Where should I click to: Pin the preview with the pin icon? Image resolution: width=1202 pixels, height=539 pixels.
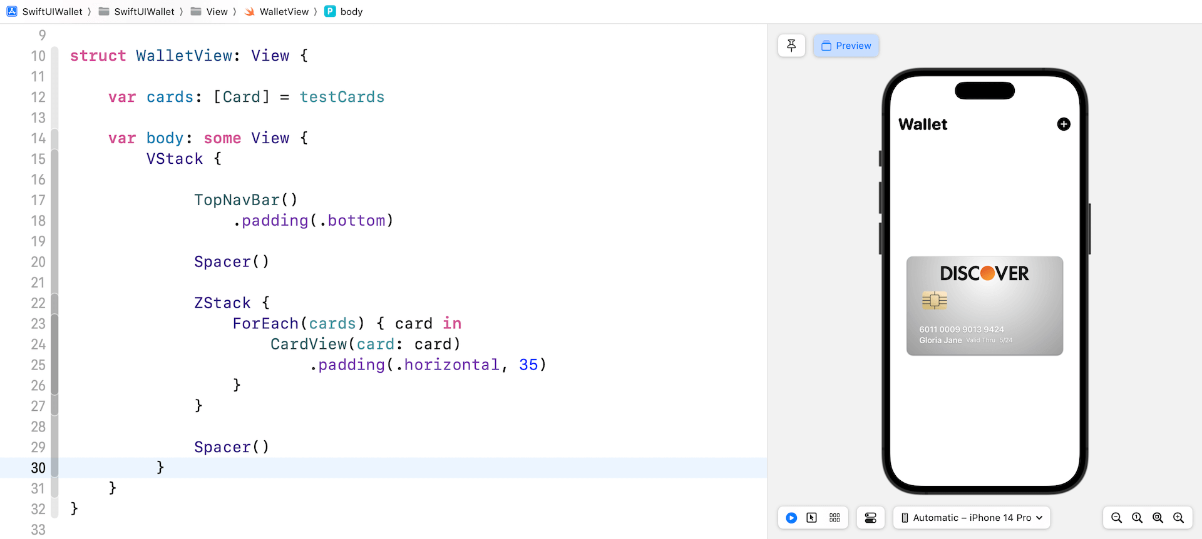tap(791, 46)
